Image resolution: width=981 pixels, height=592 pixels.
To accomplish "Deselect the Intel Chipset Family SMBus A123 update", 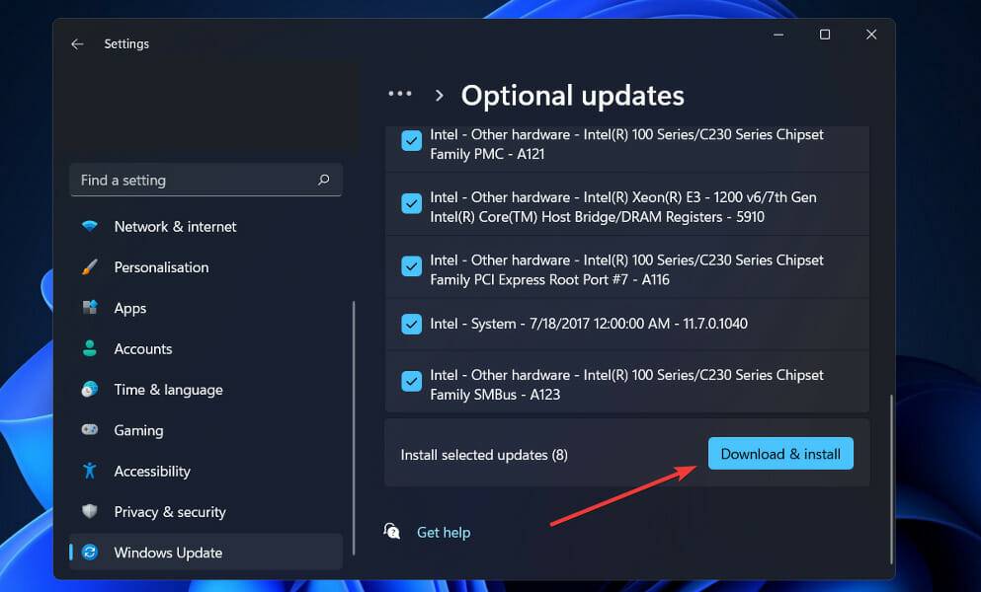I will 411,381.
